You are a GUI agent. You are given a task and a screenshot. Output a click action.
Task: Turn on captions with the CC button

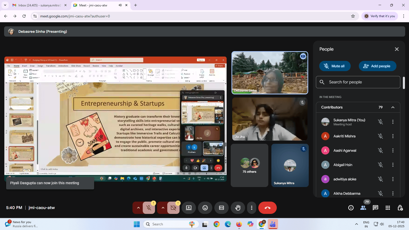click(x=221, y=208)
